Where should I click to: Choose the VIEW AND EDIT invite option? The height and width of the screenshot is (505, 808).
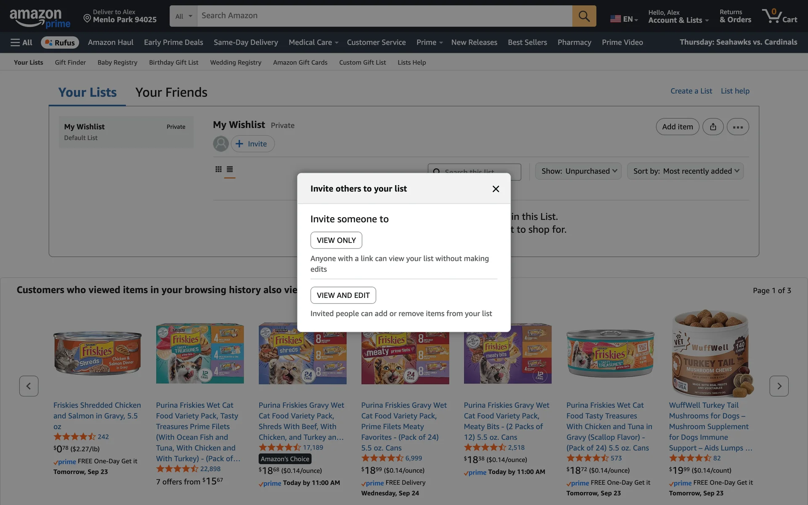coord(343,295)
